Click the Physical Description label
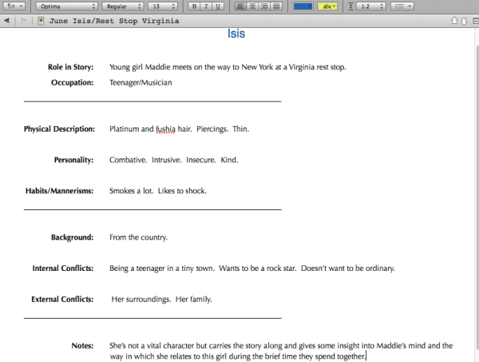479x362 pixels. 59,129
